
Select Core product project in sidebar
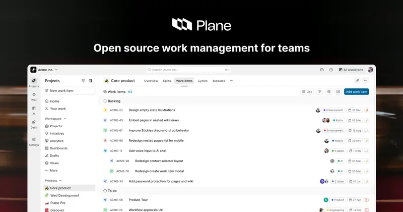(69, 188)
